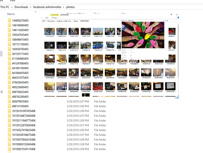Go to facebook-ashishmohta breadcrumb segment
This screenshot has height=153, width=203.
47,7
